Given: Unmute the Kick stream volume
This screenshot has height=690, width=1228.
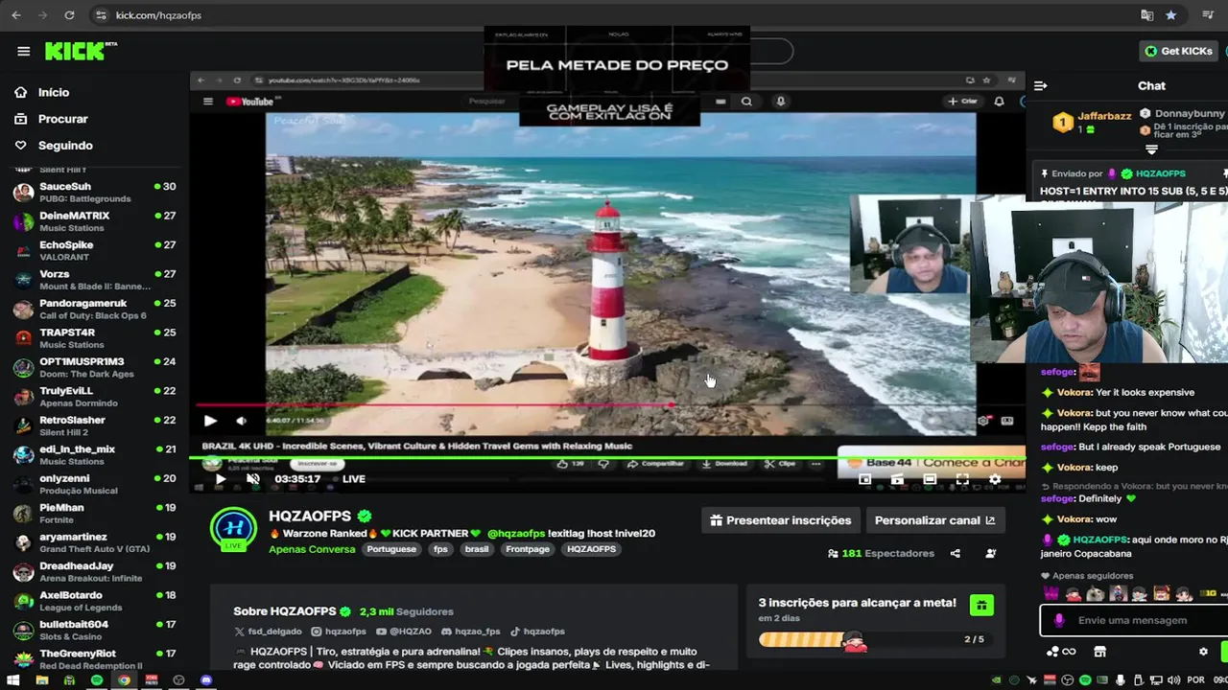Looking at the screenshot, I should (253, 479).
